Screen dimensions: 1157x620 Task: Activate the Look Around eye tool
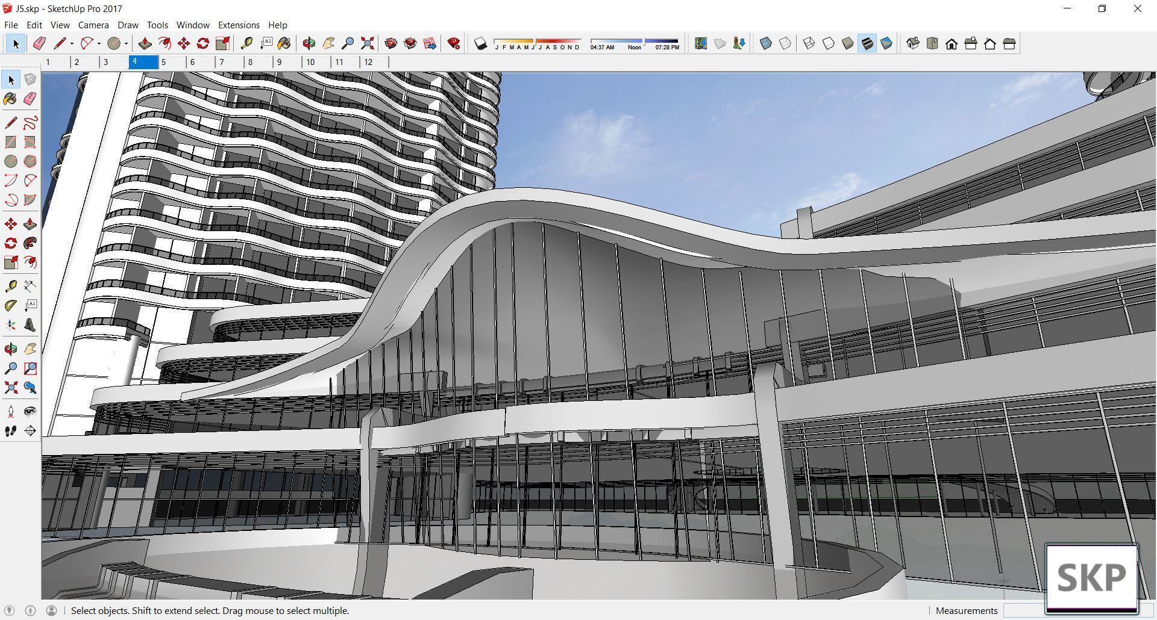point(30,412)
